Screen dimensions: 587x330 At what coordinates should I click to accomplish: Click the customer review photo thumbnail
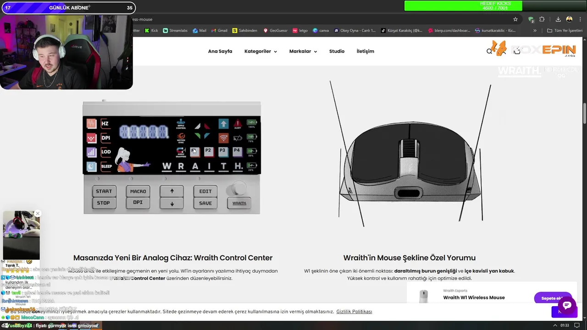tap(21, 235)
